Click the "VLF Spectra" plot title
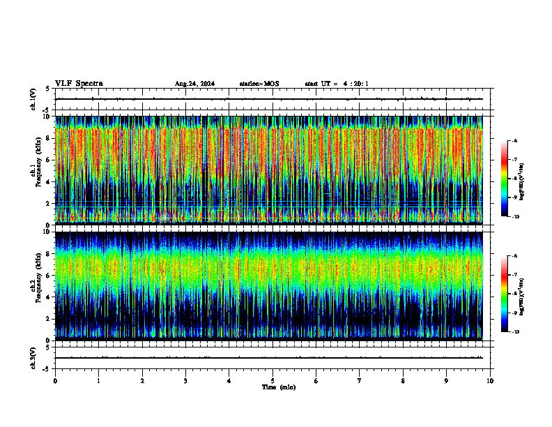This screenshot has height=427, width=552. point(79,84)
